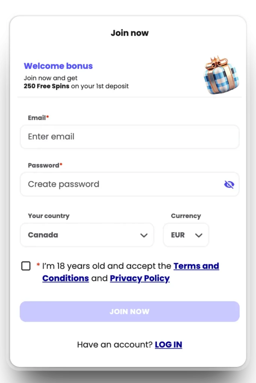Click the Welcome bonus heading
This screenshot has height=383, width=256.
(x=58, y=66)
